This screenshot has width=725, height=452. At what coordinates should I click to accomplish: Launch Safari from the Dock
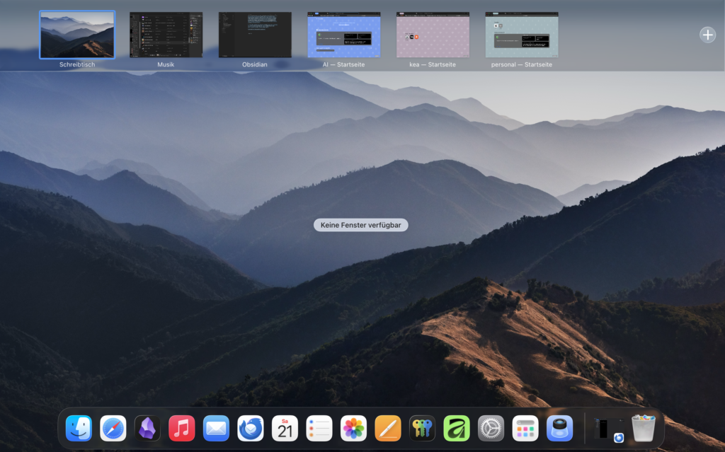[113, 428]
